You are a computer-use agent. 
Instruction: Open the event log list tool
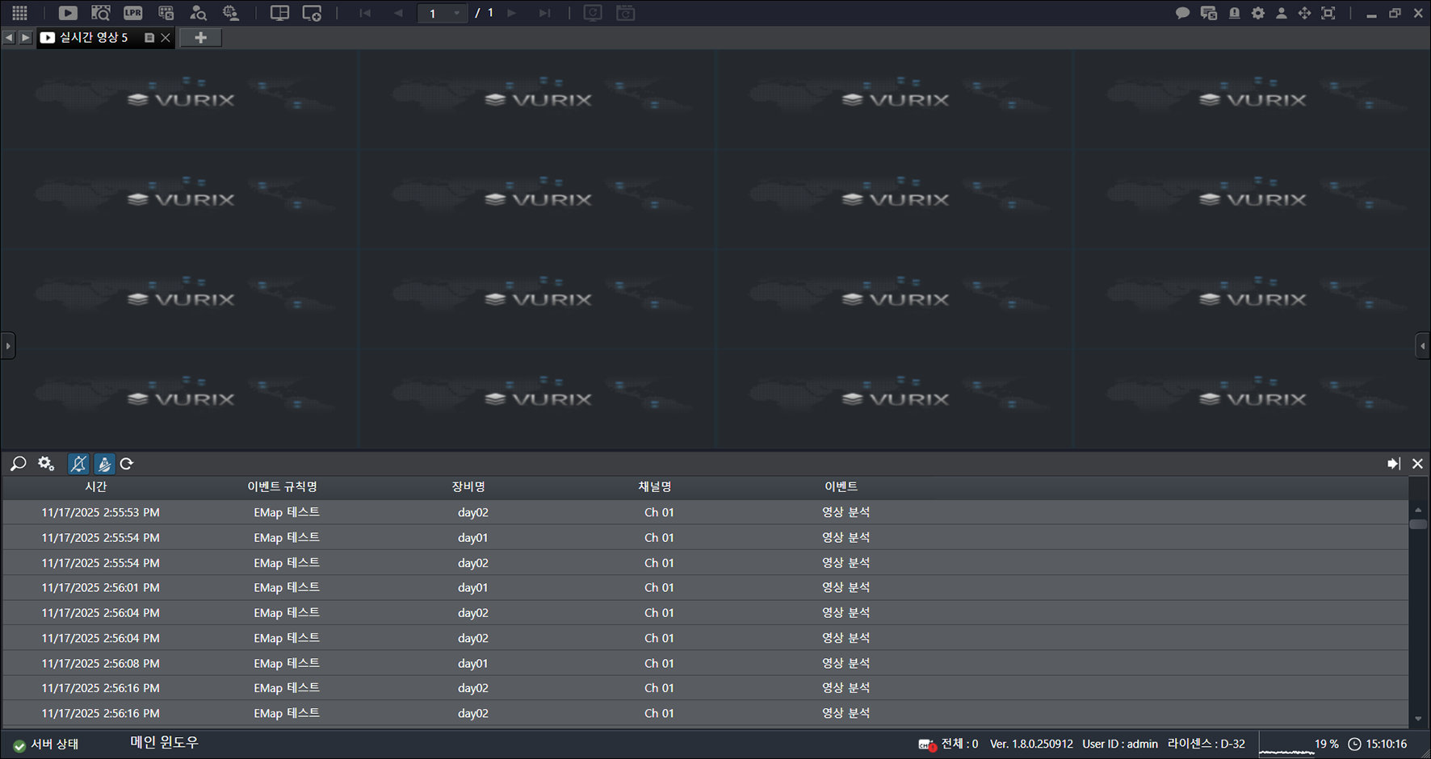pyautogui.click(x=166, y=13)
